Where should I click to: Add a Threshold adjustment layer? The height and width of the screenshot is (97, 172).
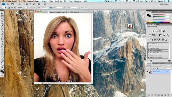[159, 40]
